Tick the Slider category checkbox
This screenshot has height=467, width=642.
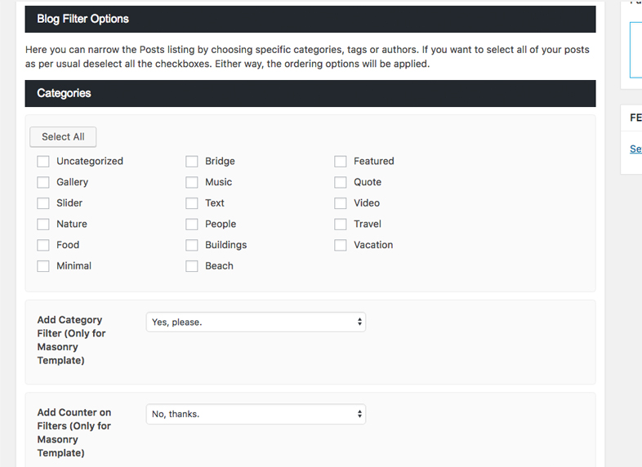coord(43,203)
